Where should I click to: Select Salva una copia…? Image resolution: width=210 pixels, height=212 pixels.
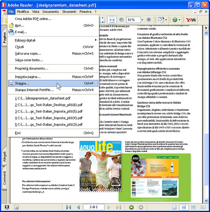53,54
